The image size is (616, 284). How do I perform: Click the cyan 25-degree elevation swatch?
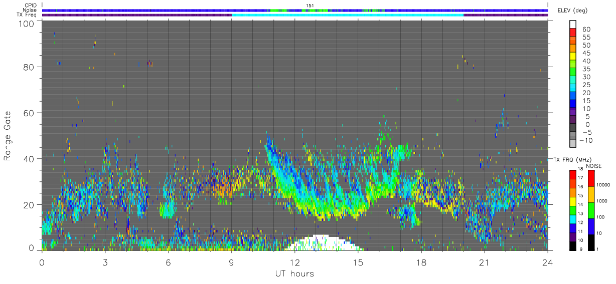point(572,88)
